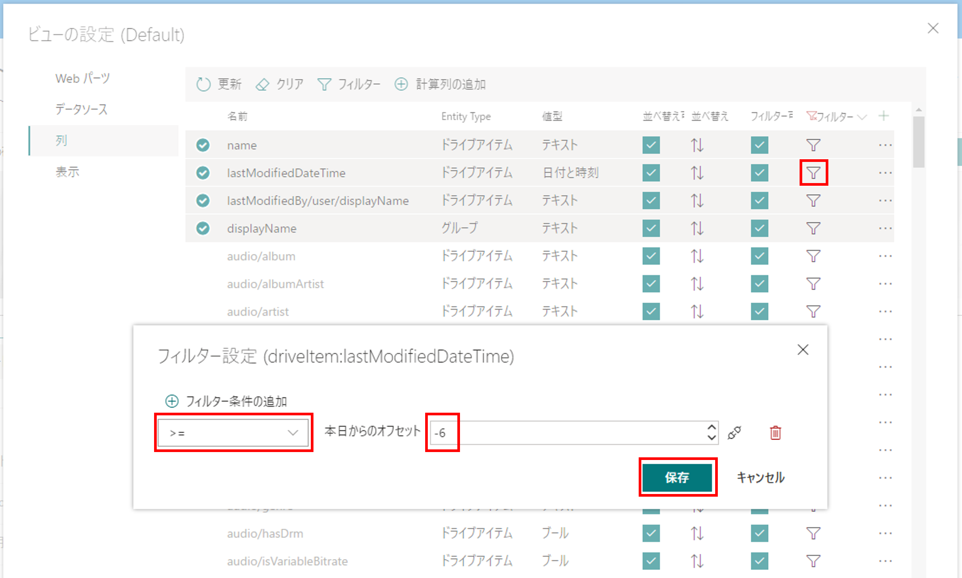The image size is (962, 578).
Task: Click the filter icon for lastModifiedDateTime row
Action: pos(813,172)
